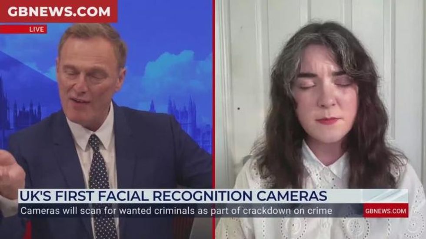The height and width of the screenshot is (239, 426).
Task: Select the headline UK'S FIRST FACIAL RECOGNITION CAMERAS
Action: click(x=173, y=196)
